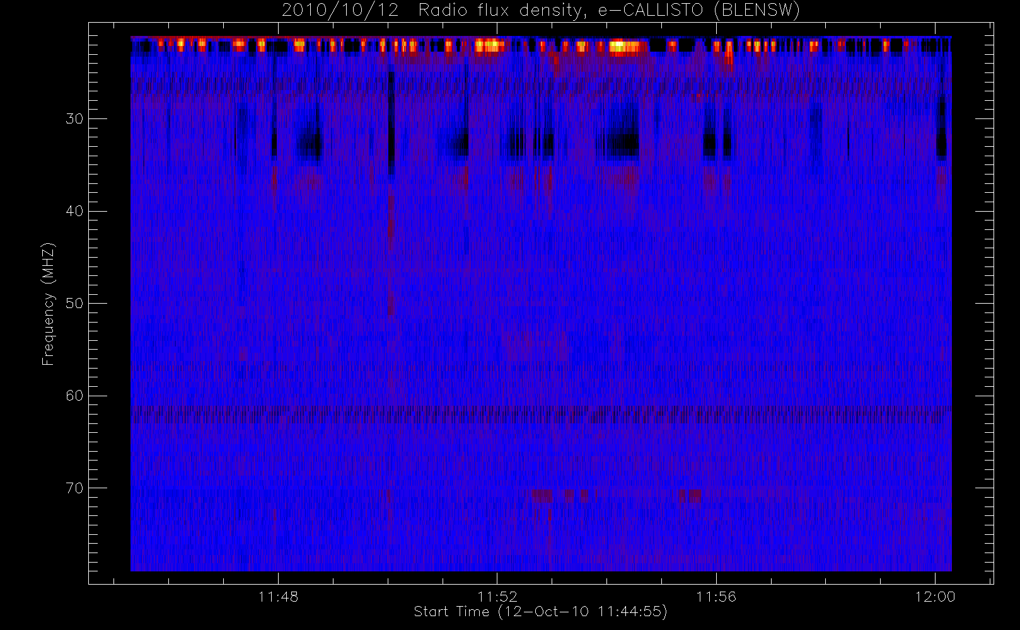Click the 40 frequency tick label

coord(74,211)
